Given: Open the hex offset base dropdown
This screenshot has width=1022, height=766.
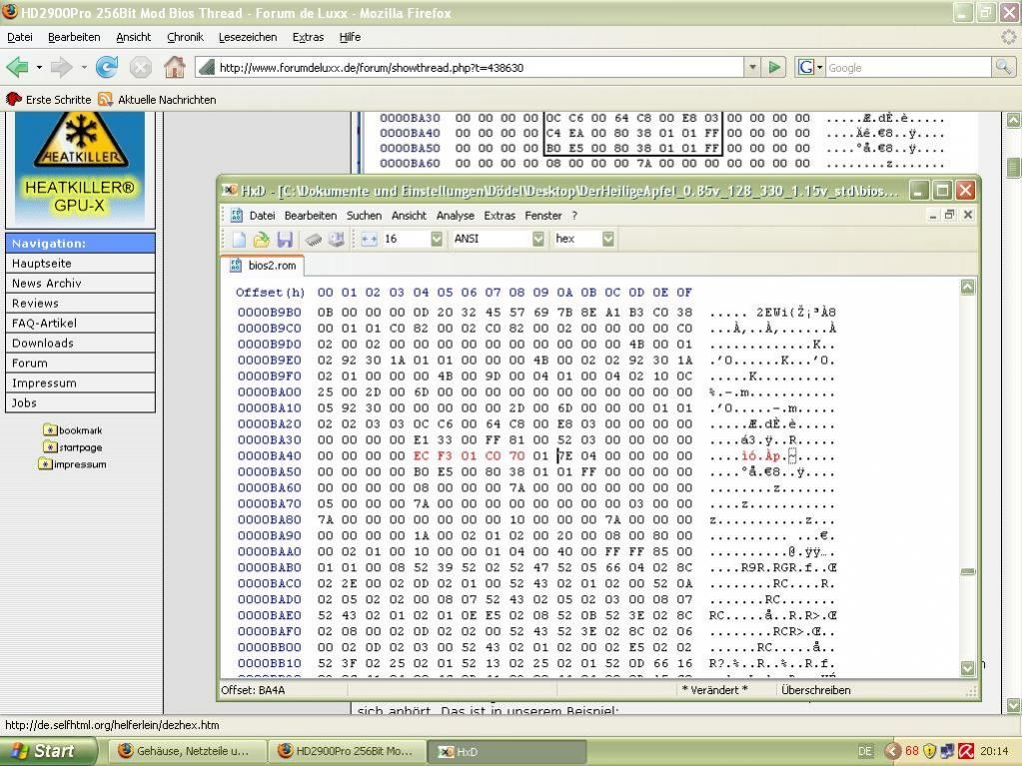Looking at the screenshot, I should pyautogui.click(x=607, y=239).
